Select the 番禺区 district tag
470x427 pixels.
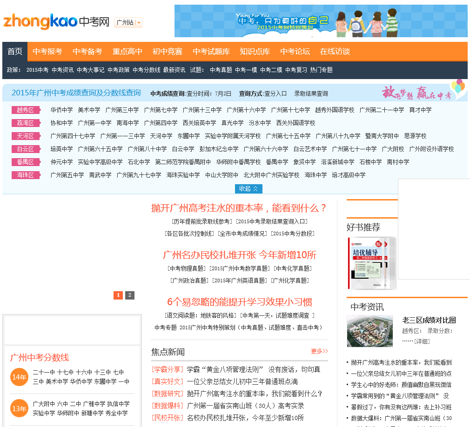point(26,162)
